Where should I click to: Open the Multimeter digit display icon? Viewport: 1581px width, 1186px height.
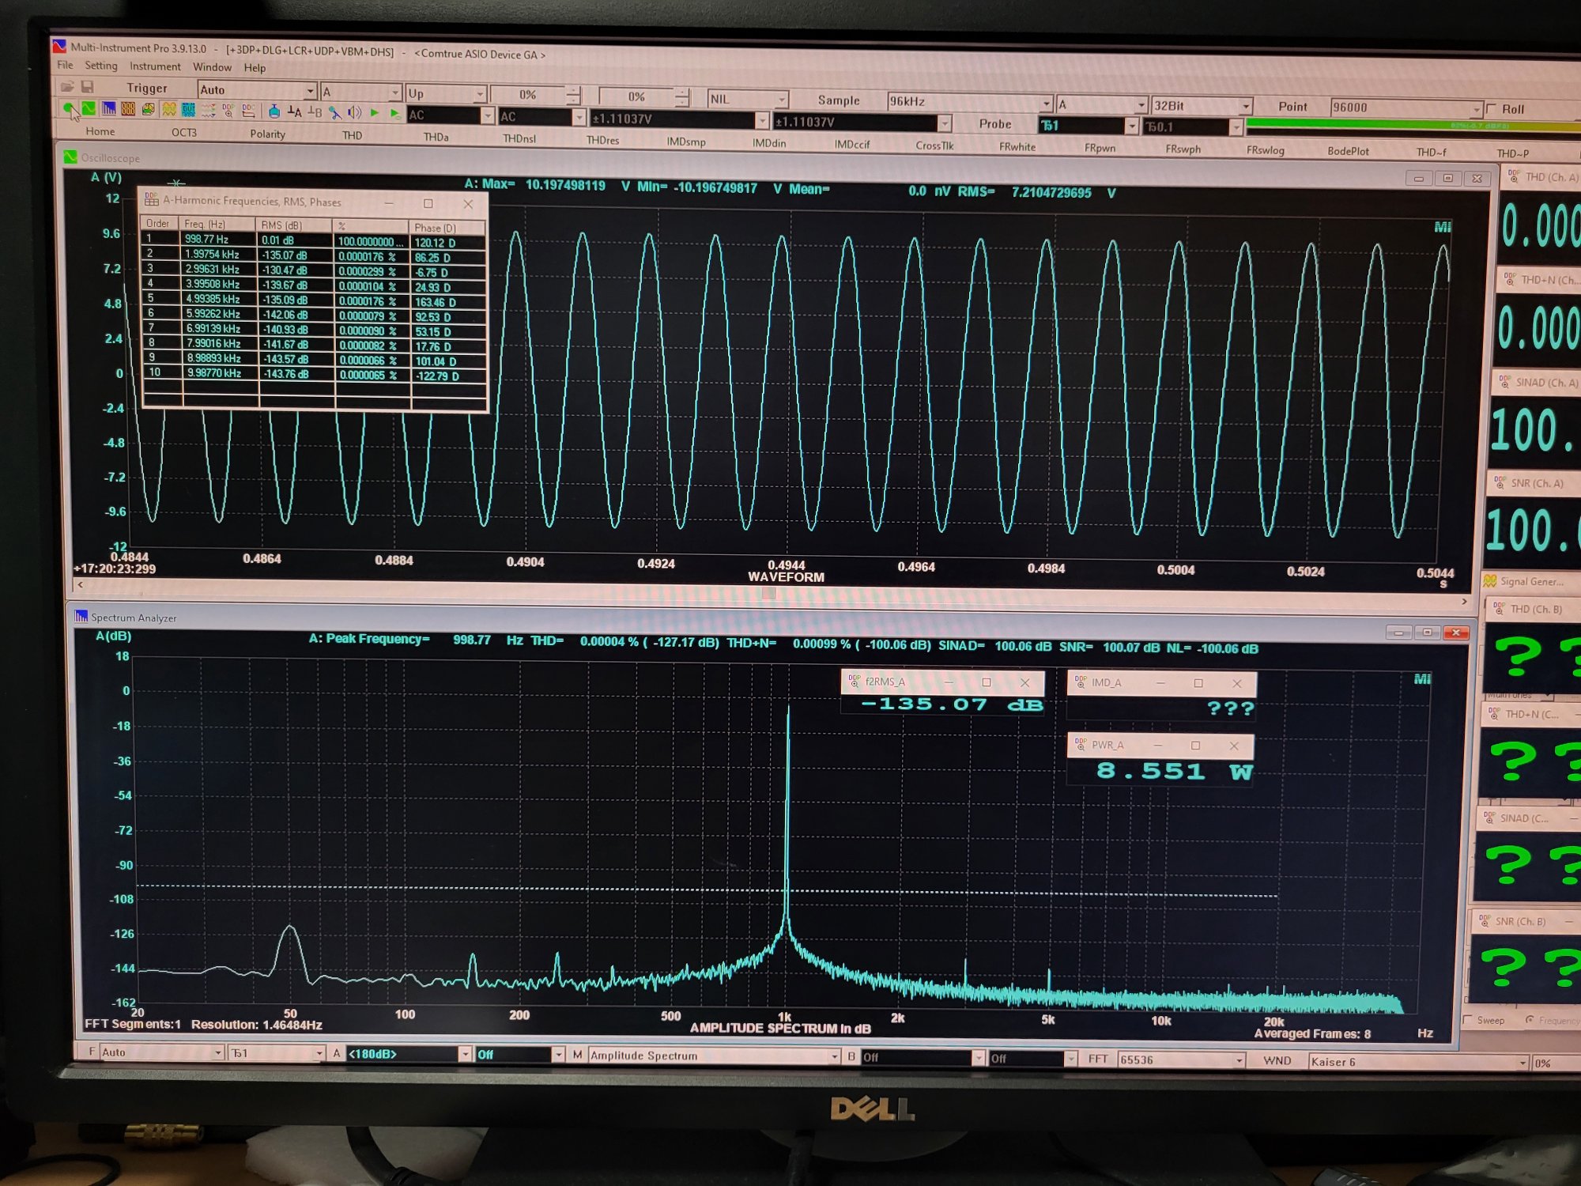(x=128, y=109)
